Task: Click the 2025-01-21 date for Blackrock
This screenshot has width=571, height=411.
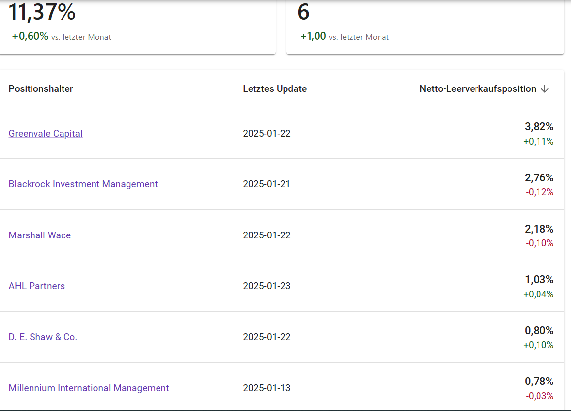Action: click(266, 184)
